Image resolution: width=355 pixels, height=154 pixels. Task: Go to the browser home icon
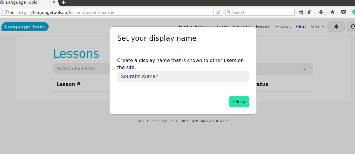[x=332, y=12]
